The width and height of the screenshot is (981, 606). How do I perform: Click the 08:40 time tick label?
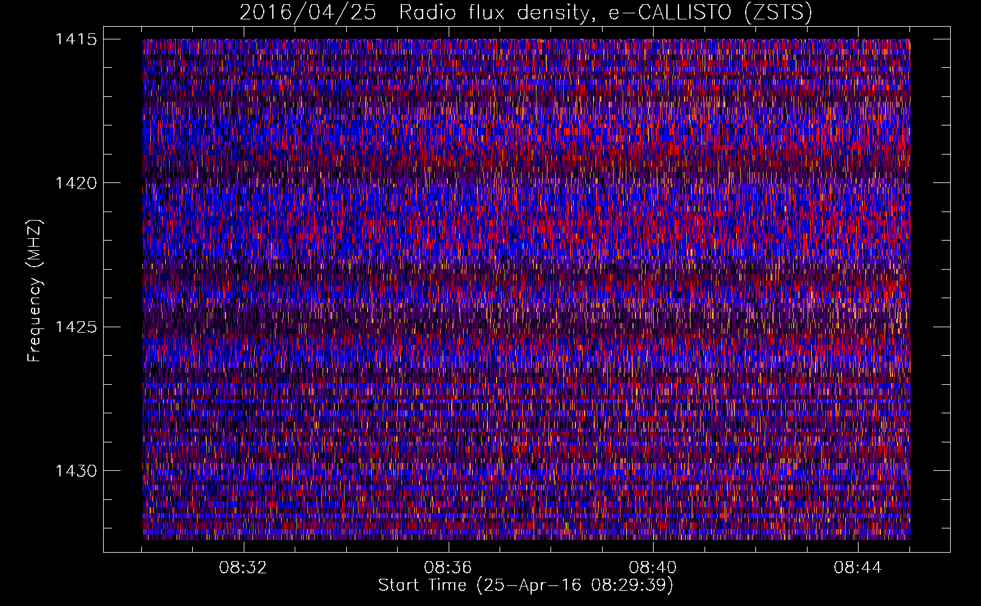pos(653,568)
